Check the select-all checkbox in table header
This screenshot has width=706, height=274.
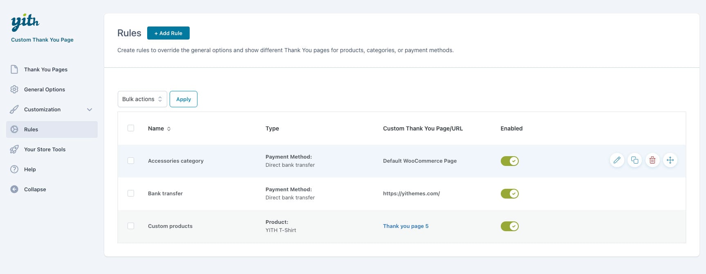pos(131,128)
